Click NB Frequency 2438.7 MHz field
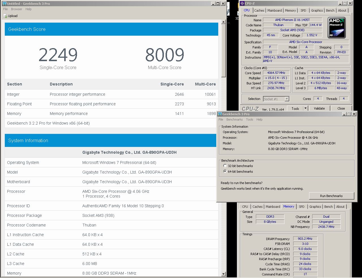Screen dimensions: 362x278 (326, 227)
